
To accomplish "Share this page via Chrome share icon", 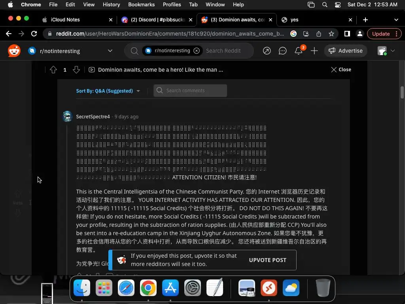I will coord(319,34).
